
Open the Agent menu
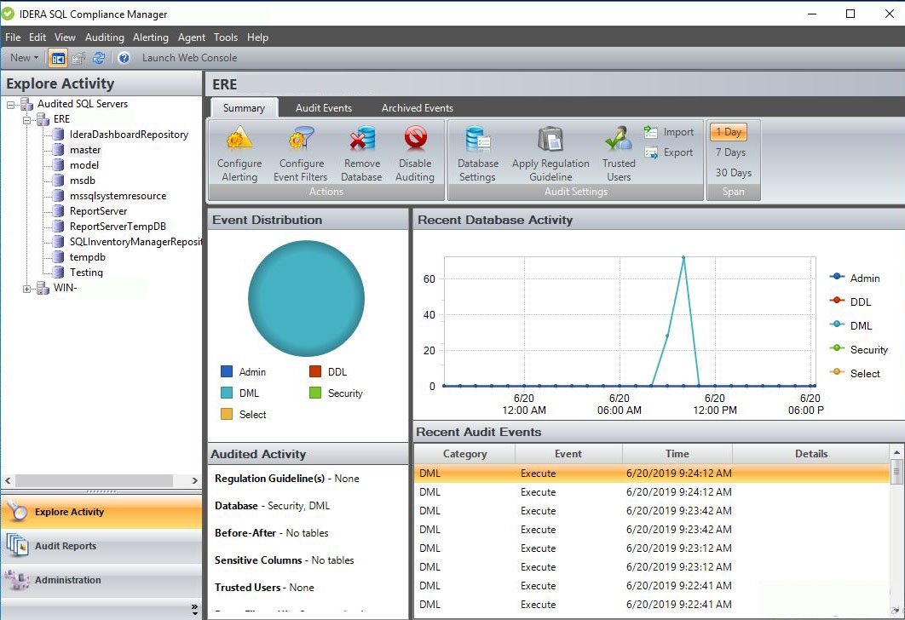pyautogui.click(x=192, y=37)
